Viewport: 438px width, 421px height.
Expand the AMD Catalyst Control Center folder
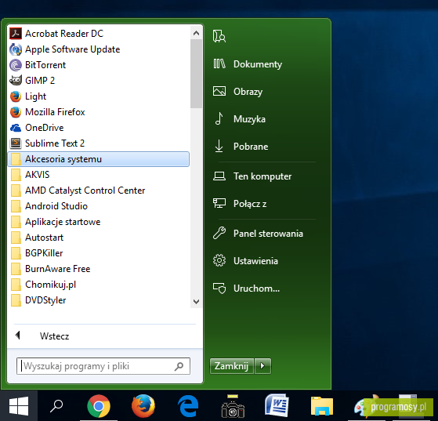click(99, 191)
